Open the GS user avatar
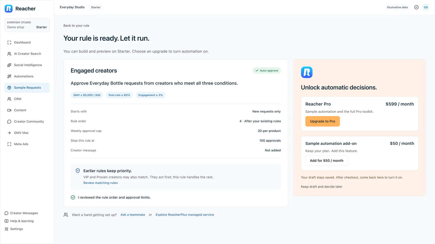Viewport: 435px width, 244px height. tap(426, 7)
